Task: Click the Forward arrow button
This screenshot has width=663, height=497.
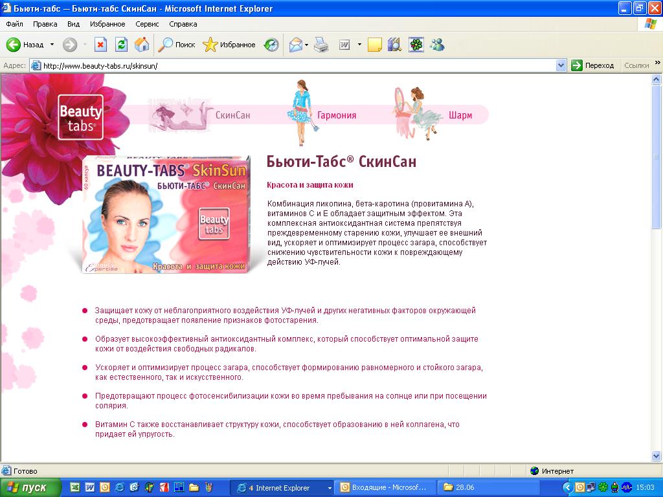Action: point(70,45)
